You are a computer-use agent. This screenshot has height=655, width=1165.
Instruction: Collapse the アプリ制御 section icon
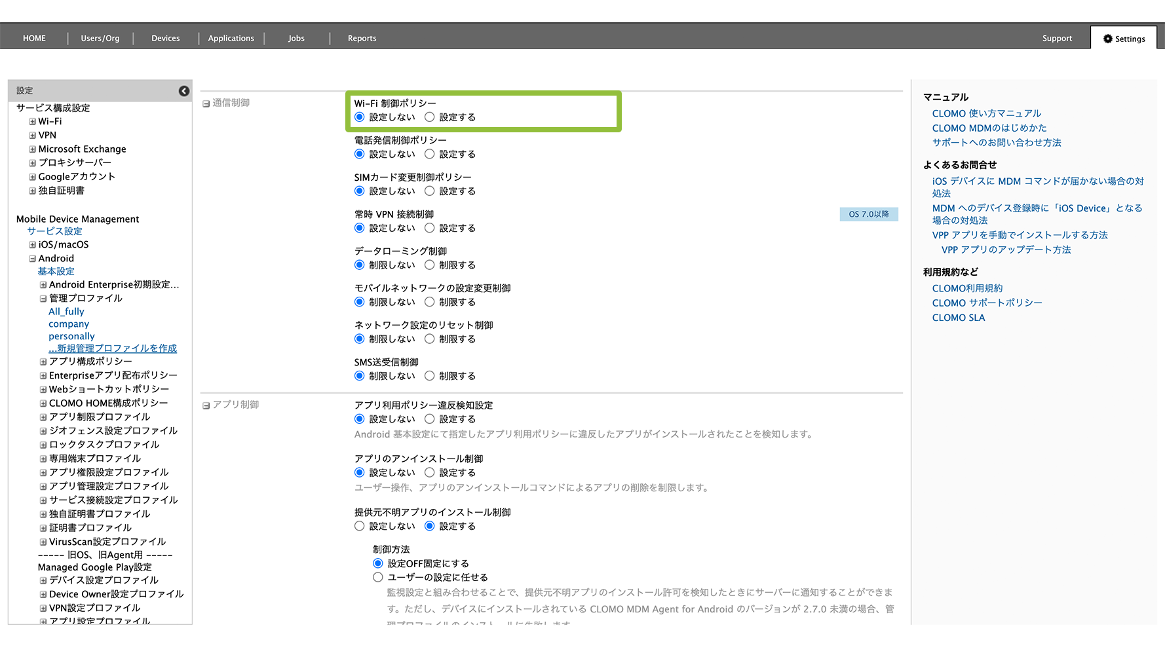coord(206,405)
